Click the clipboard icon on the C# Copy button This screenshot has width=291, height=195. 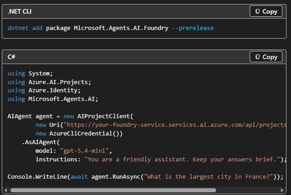coord(258,57)
